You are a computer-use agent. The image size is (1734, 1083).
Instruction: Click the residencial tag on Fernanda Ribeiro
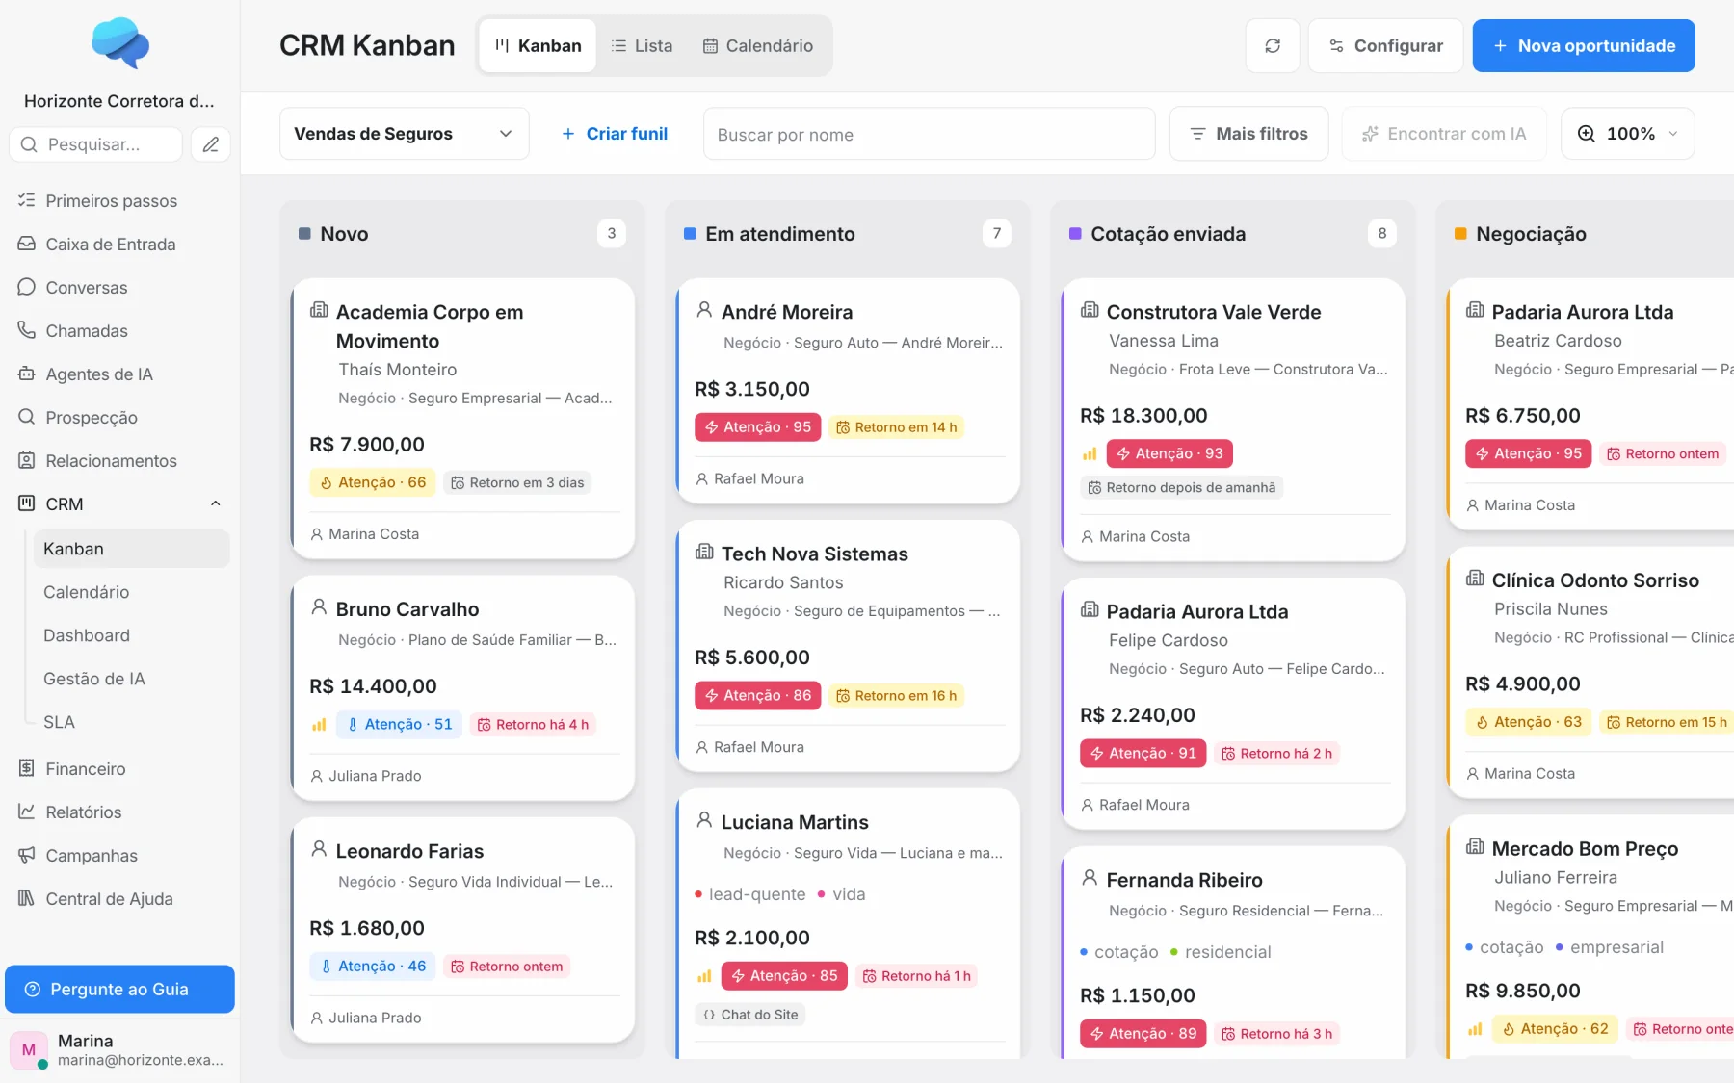(x=1221, y=952)
